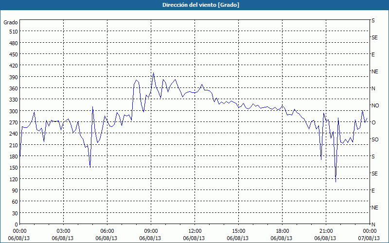The image size is (389, 243).
Task: Select the 210 degree axis label
Action: tap(14, 145)
